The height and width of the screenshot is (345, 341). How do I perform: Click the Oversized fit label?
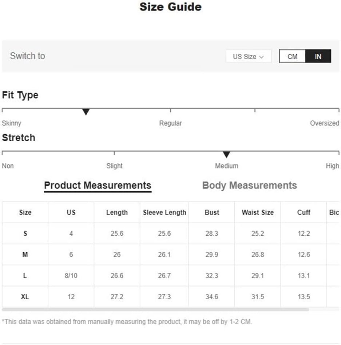(x=325, y=123)
